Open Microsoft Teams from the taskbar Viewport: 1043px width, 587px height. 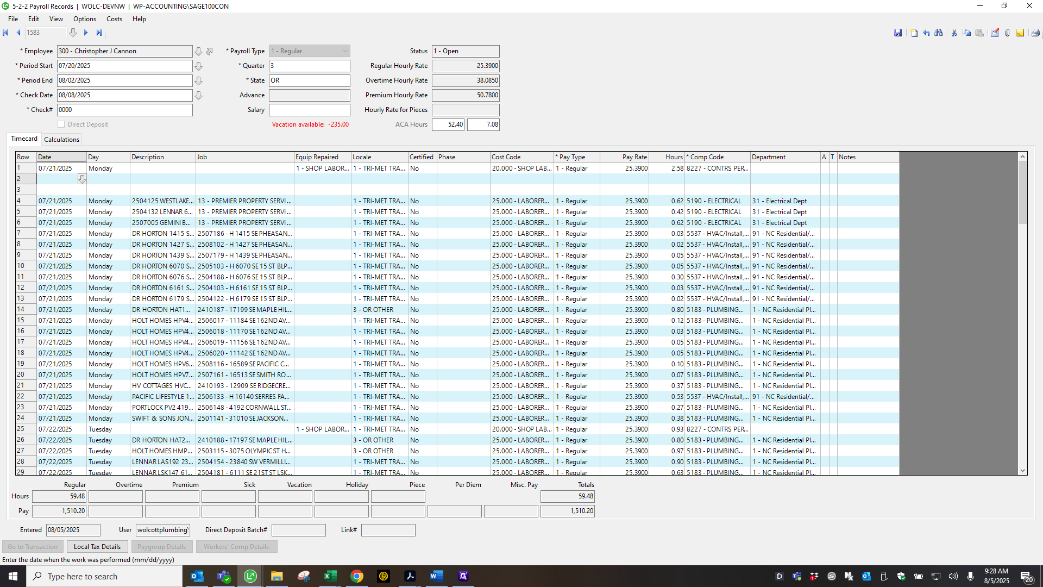tap(223, 576)
